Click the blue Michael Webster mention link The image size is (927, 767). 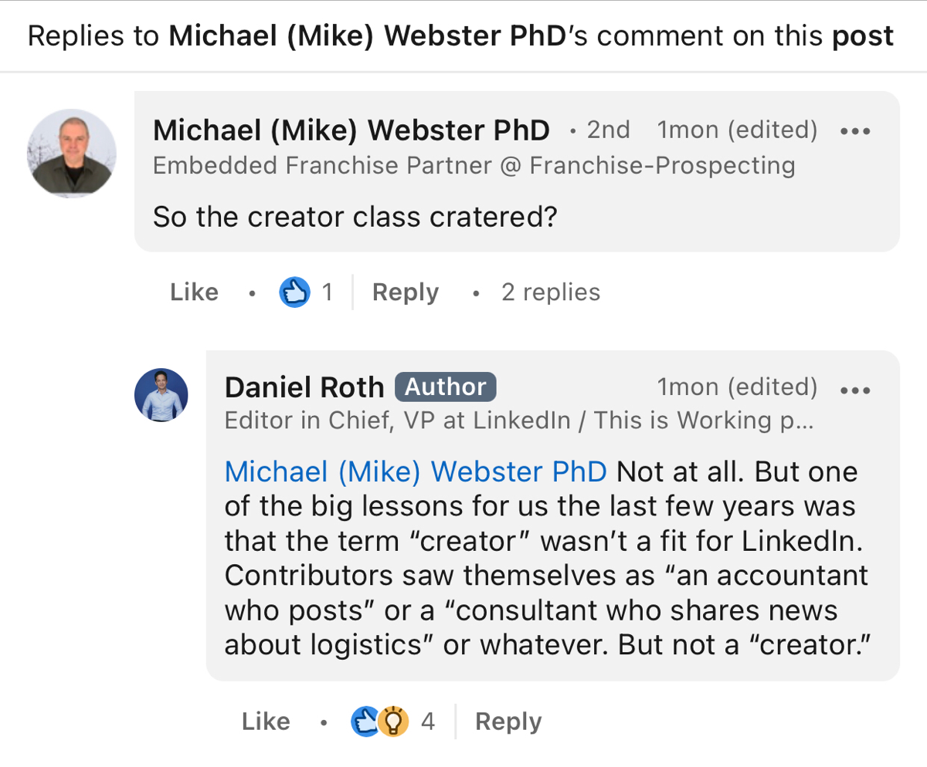coord(415,471)
